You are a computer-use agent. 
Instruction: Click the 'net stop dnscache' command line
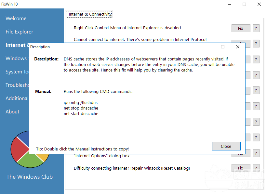(x=81, y=108)
